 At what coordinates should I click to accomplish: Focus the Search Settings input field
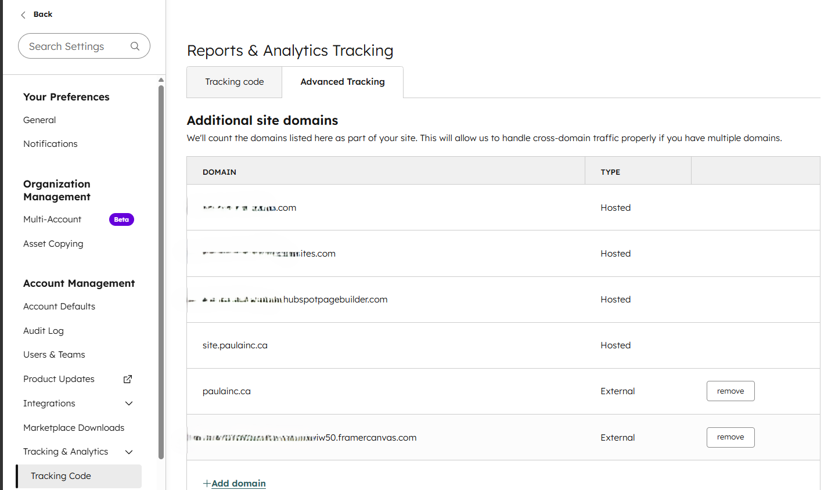[x=84, y=46]
